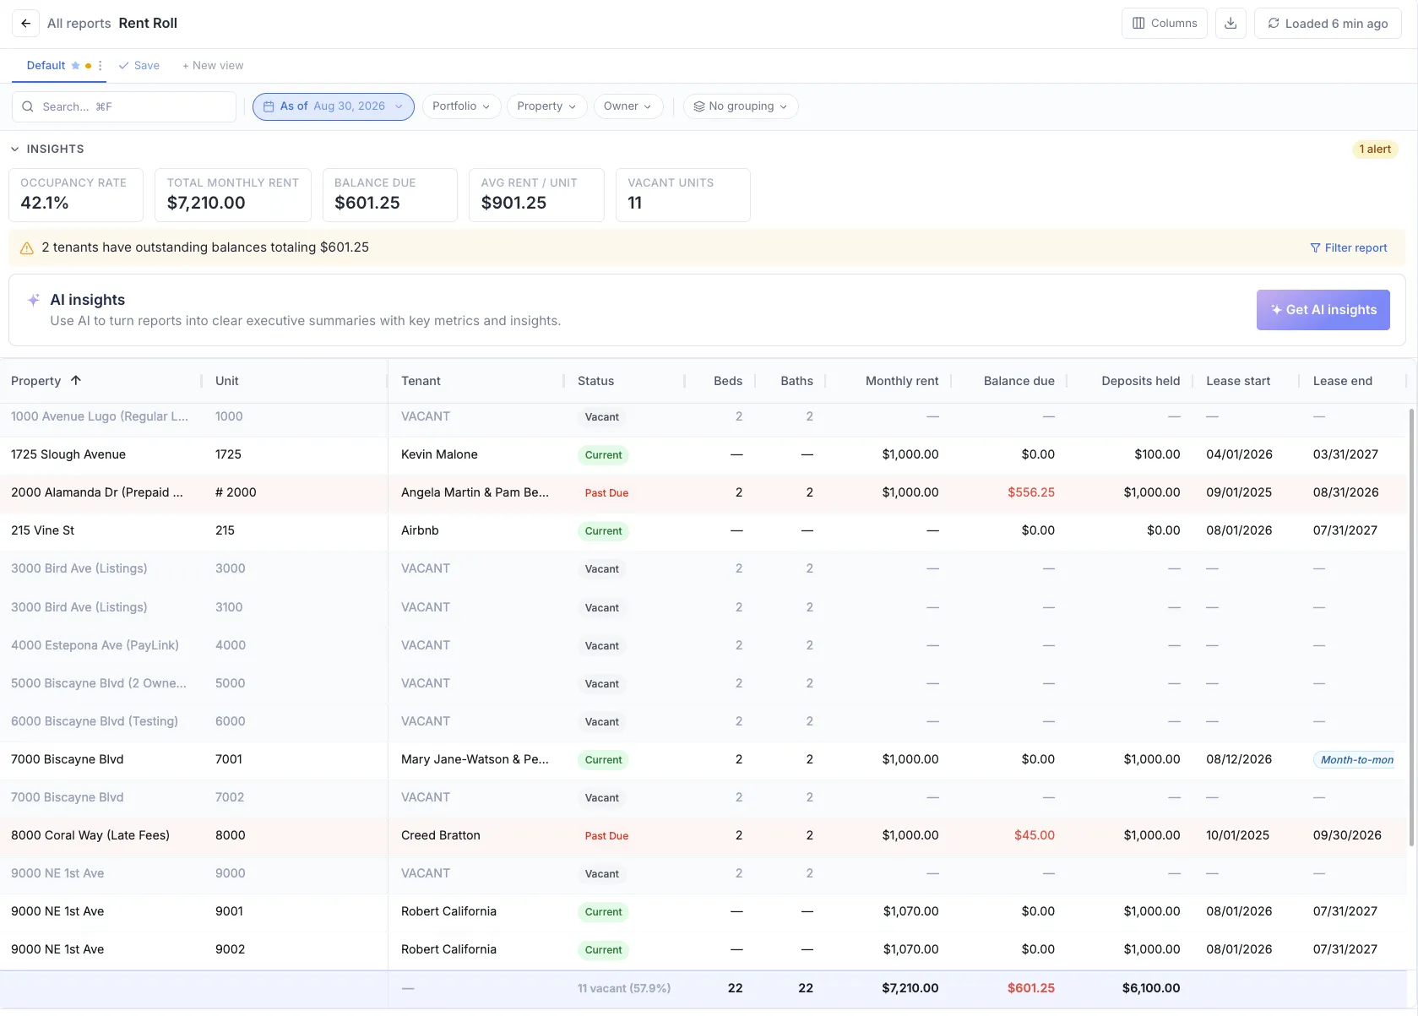This screenshot has width=1418, height=1016.
Task: Click the Occupancy Rate 42.1% card
Action: point(76,195)
